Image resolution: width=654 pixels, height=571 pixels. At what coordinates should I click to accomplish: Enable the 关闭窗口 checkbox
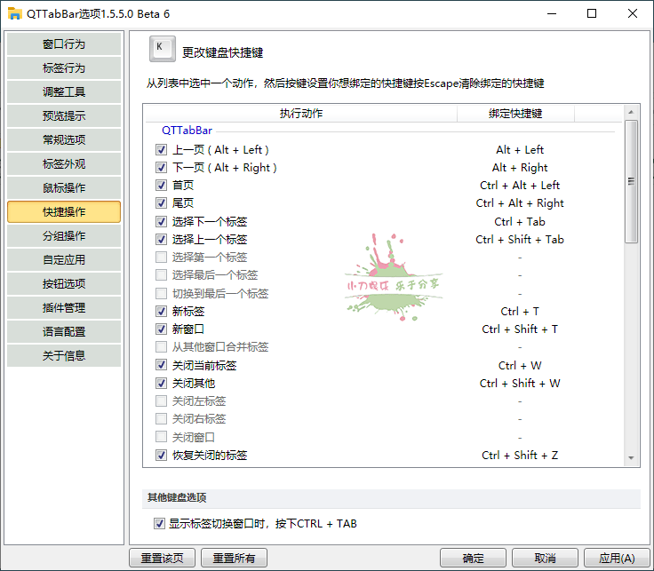click(161, 437)
